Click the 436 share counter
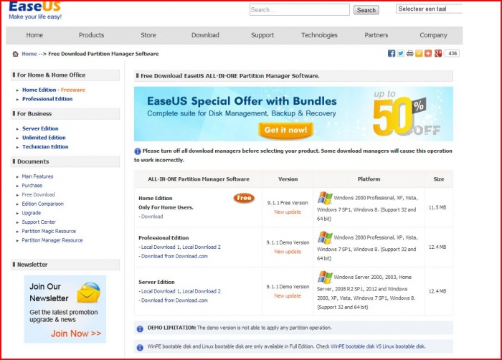The width and height of the screenshot is (502, 360). point(453,54)
